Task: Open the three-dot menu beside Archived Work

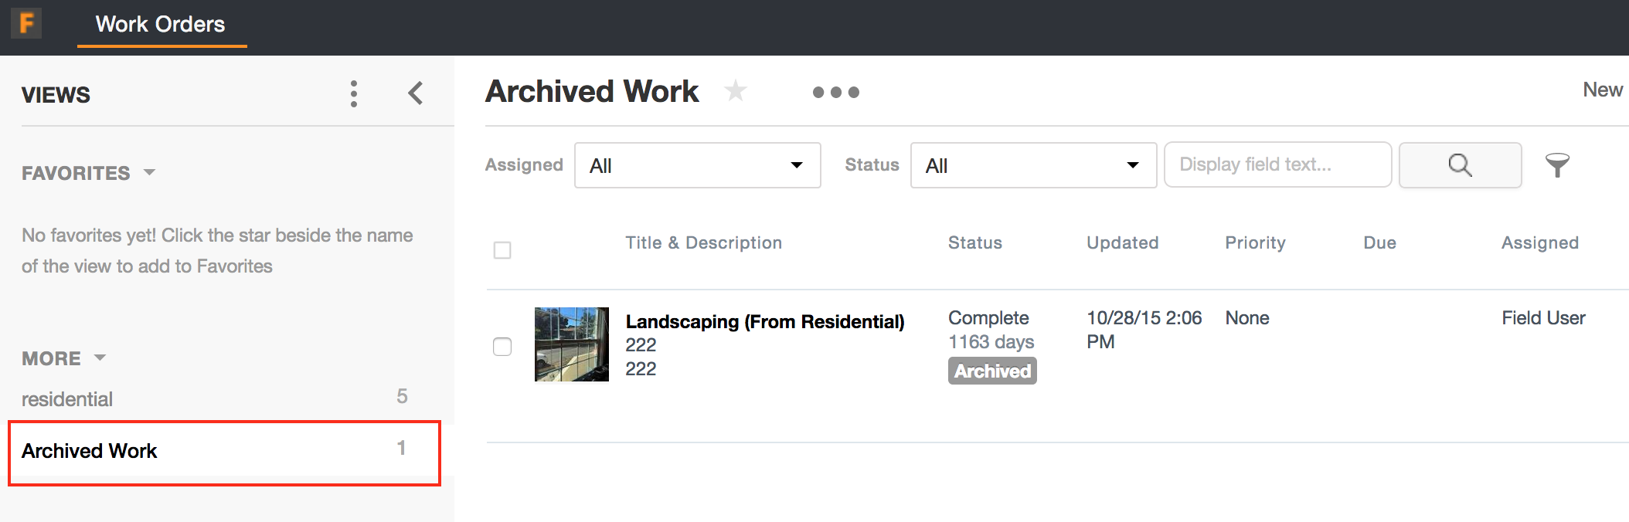Action: (x=835, y=92)
